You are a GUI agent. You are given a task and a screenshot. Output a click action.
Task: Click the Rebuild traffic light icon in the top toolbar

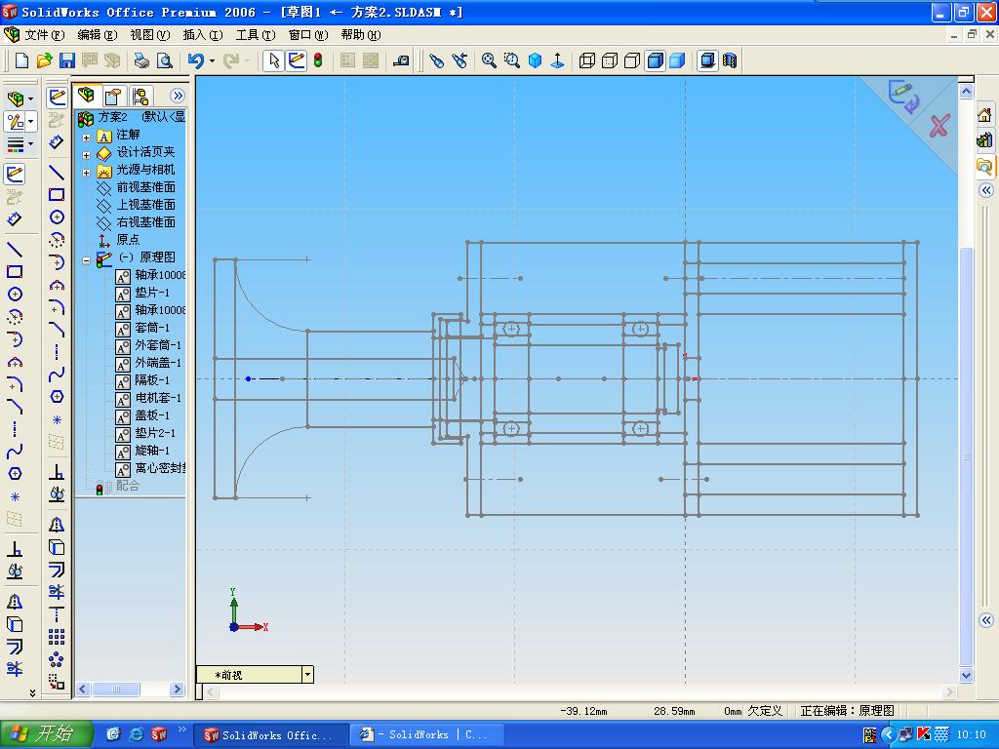click(318, 60)
